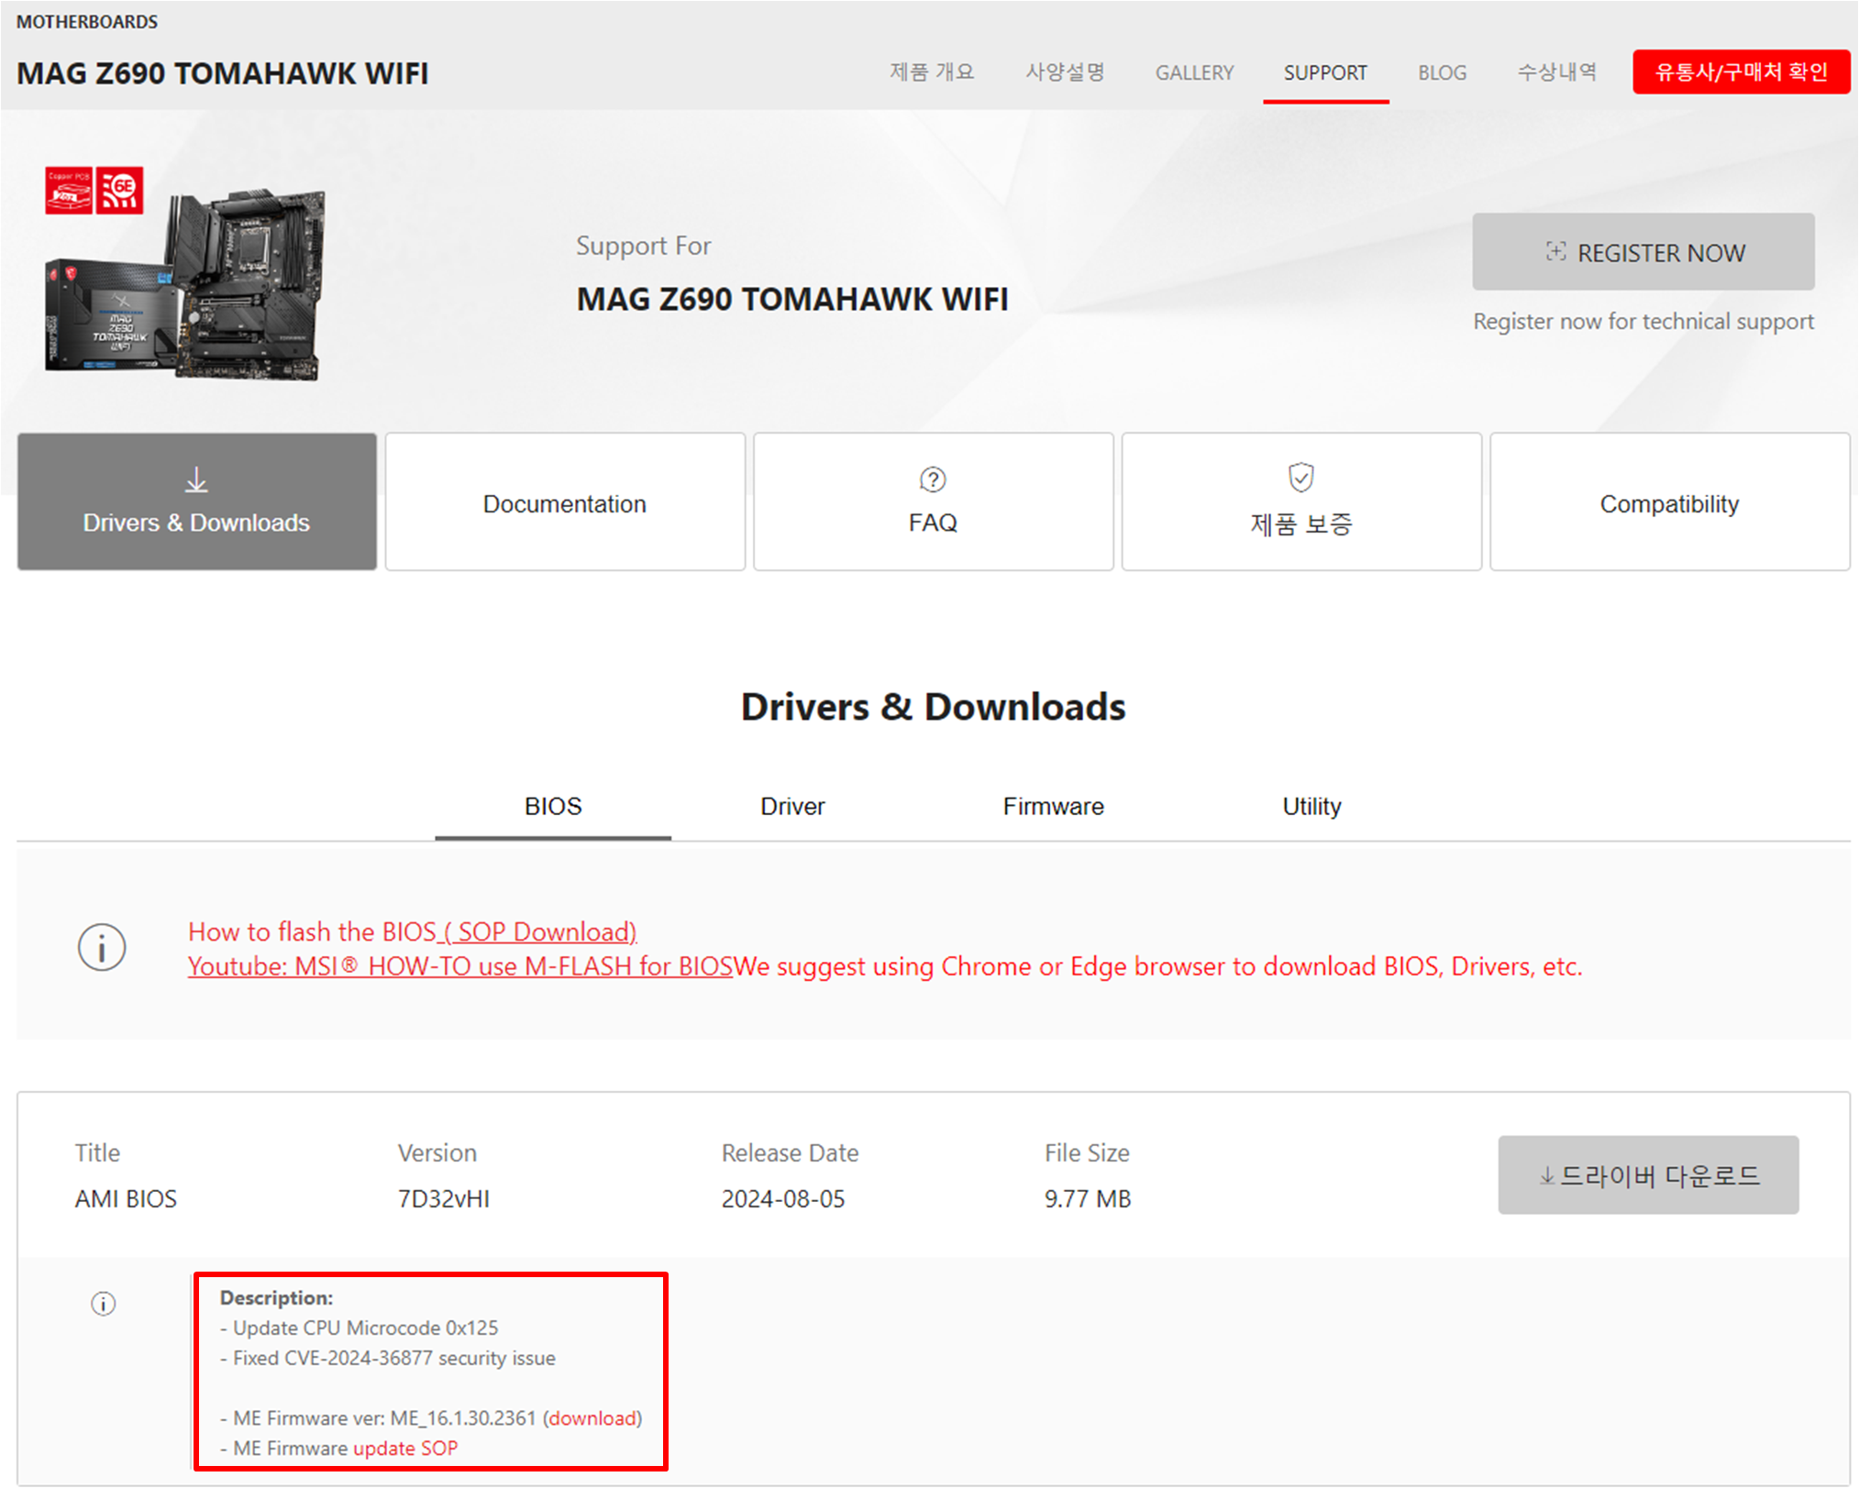Screen dimensions: 1859x1499
Task: Open the Documentation section
Action: pos(564,503)
